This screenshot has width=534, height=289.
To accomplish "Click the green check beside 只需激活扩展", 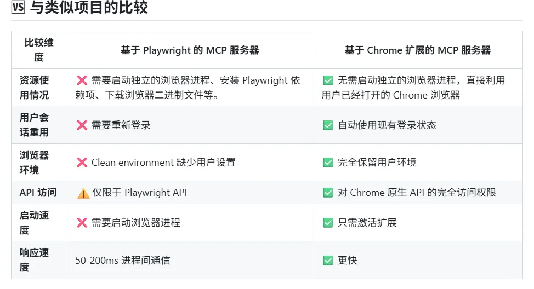I will coord(328,223).
